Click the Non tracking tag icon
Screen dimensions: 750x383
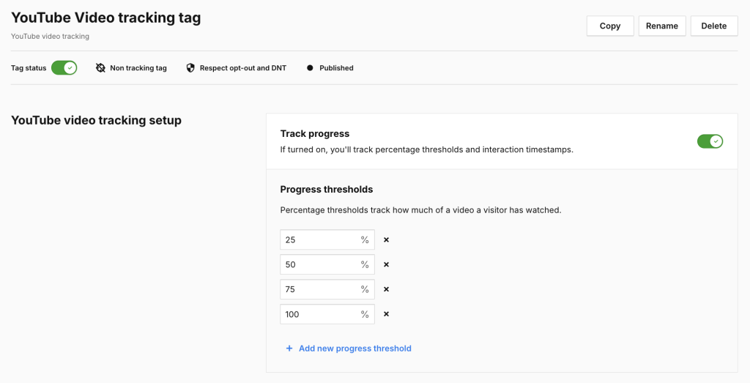coord(100,68)
